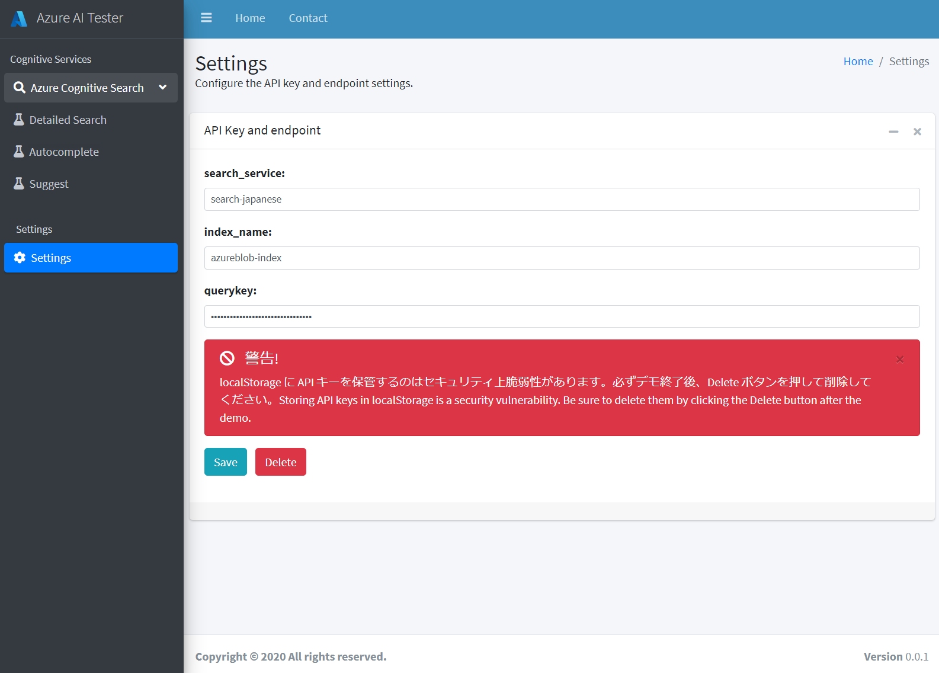Collapse the API Key and endpoint card
Screen dimensions: 939x673
[893, 132]
